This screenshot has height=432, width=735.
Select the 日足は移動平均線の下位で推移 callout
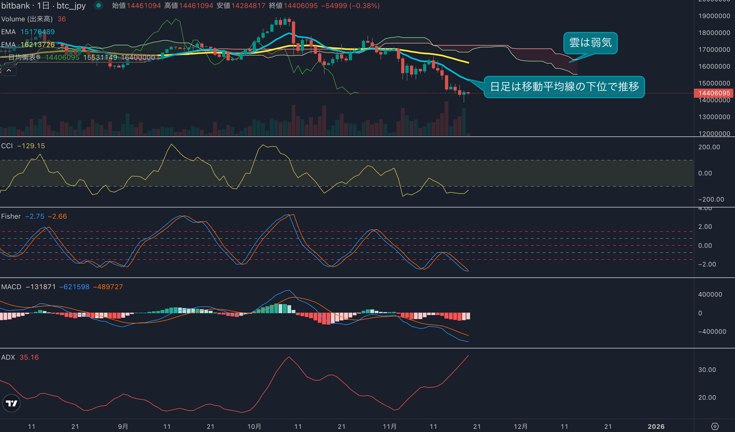[x=564, y=87]
